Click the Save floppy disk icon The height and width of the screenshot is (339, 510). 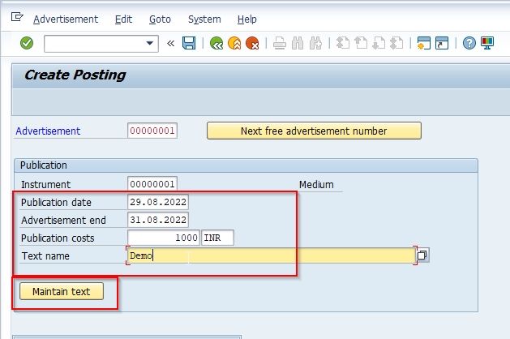click(189, 43)
